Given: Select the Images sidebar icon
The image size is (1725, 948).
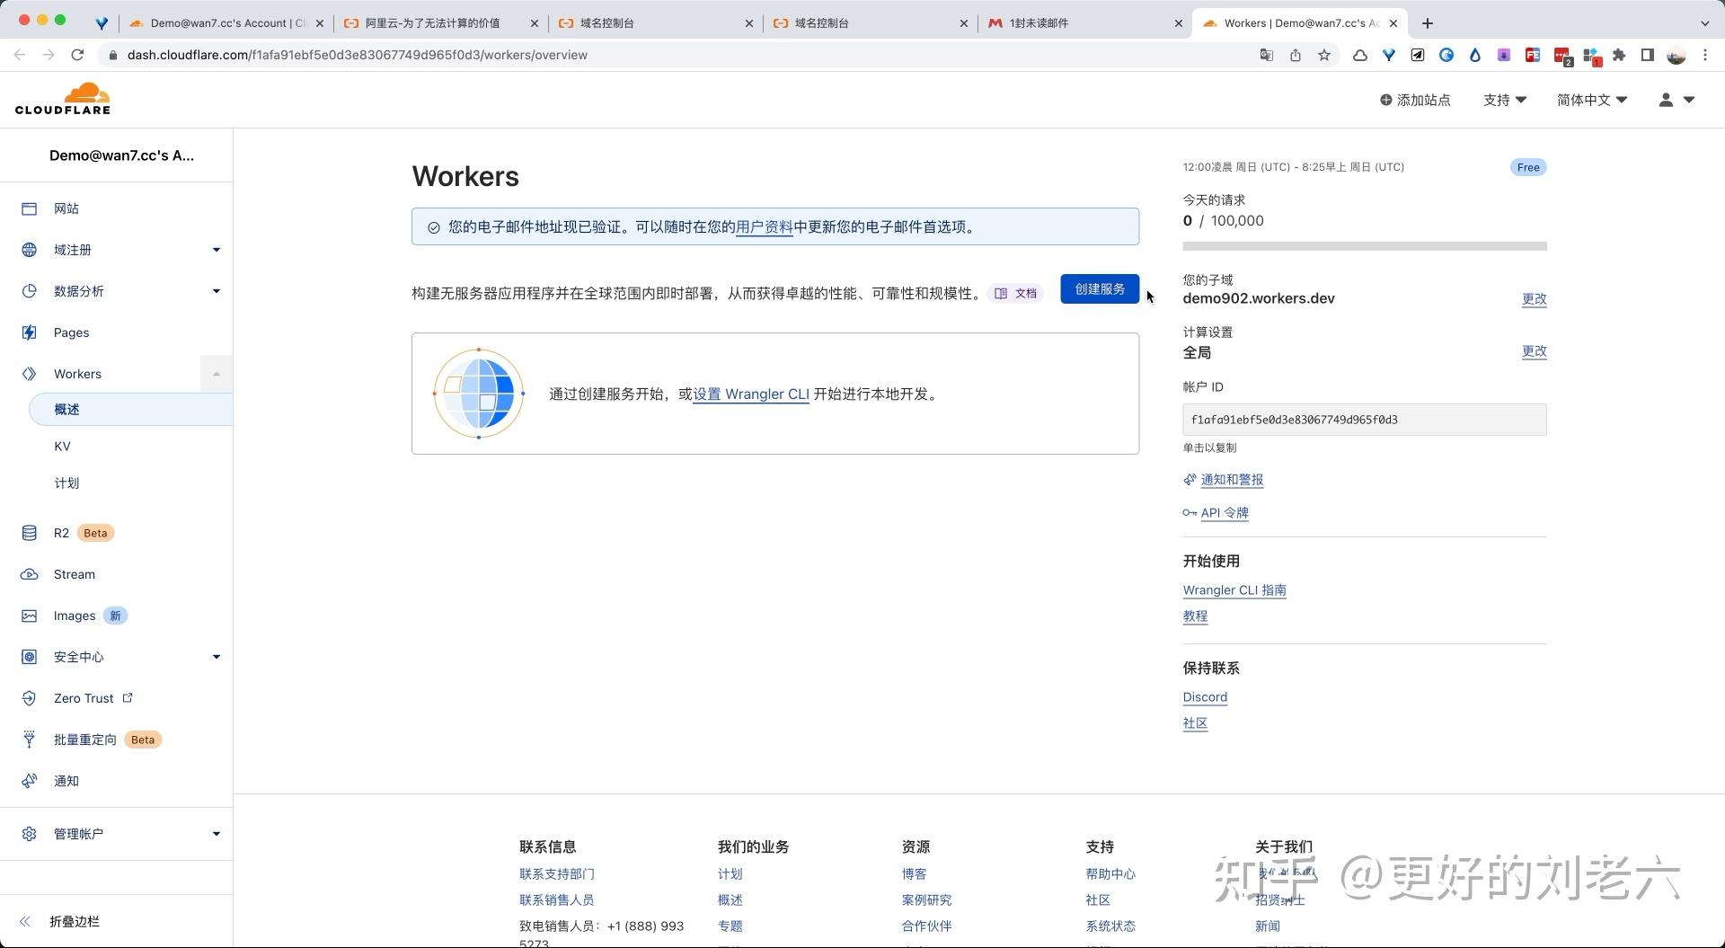Looking at the screenshot, I should tap(29, 616).
